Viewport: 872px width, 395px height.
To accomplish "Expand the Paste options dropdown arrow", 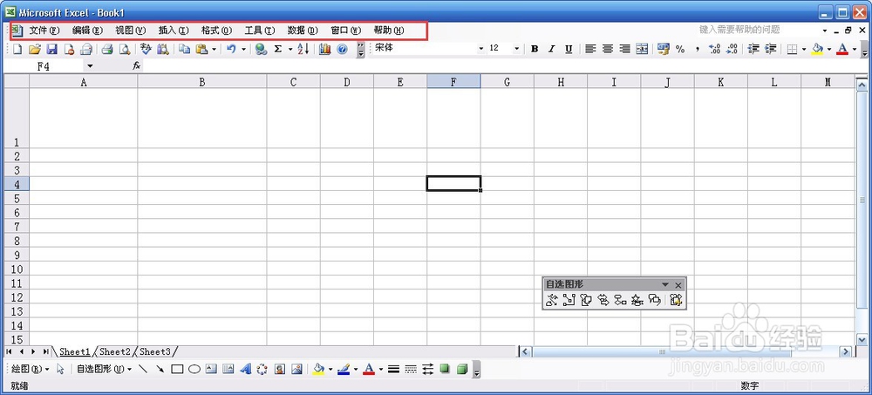I will [215, 50].
